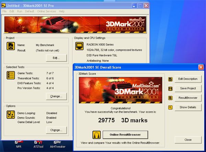Click the Close button in score dialog
206x152 pixels.
pyautogui.click(x=188, y=140)
